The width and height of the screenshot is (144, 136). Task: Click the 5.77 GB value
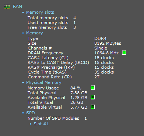coord(79,107)
